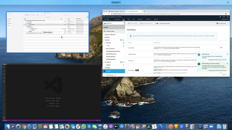Image resolution: width=232 pixels, height=130 pixels.
Task: Select the VS Code window thumbnail
Action: coord(51,92)
